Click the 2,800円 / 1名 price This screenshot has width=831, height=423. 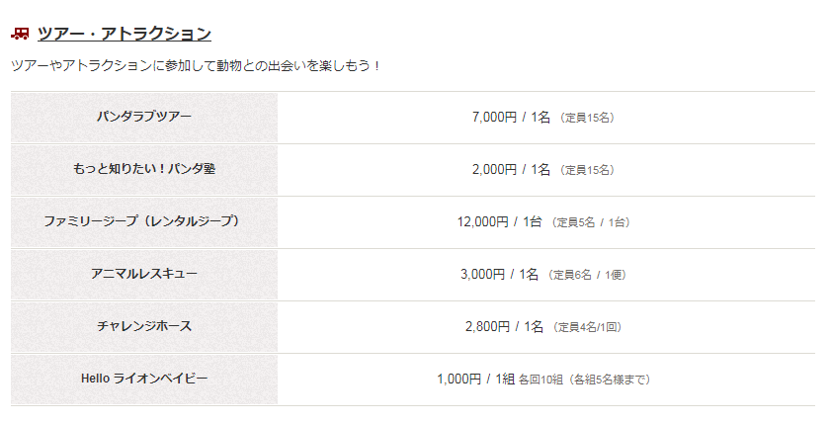pos(504,326)
